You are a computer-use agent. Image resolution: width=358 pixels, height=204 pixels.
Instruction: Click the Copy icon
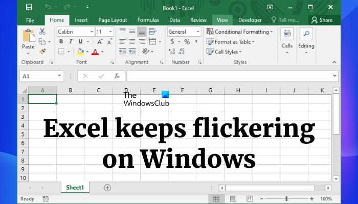[42, 41]
